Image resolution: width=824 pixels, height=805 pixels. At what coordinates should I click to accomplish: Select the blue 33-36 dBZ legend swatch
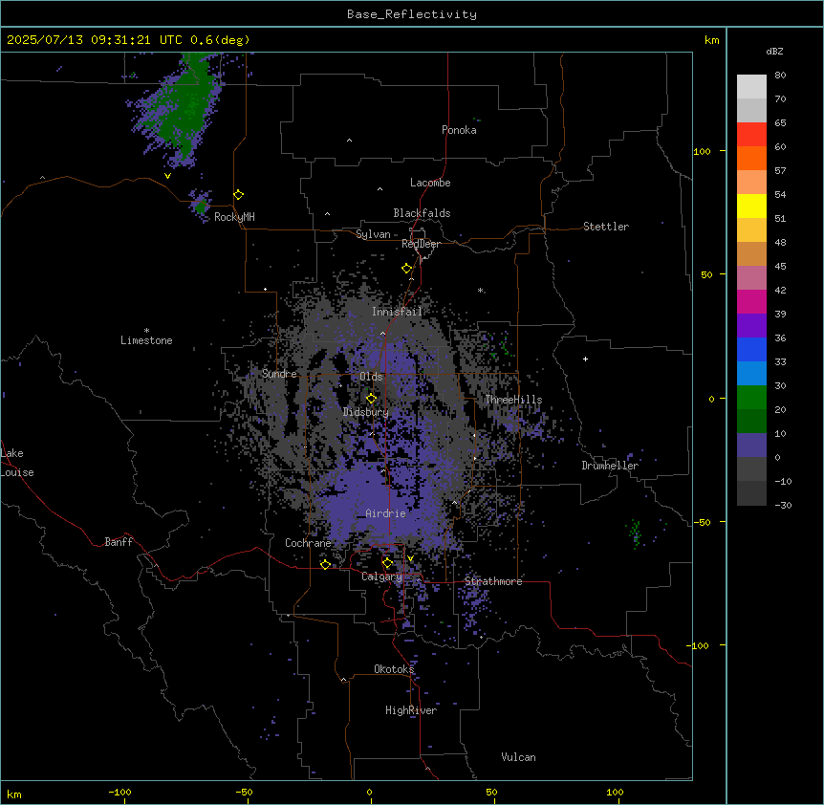pos(751,349)
